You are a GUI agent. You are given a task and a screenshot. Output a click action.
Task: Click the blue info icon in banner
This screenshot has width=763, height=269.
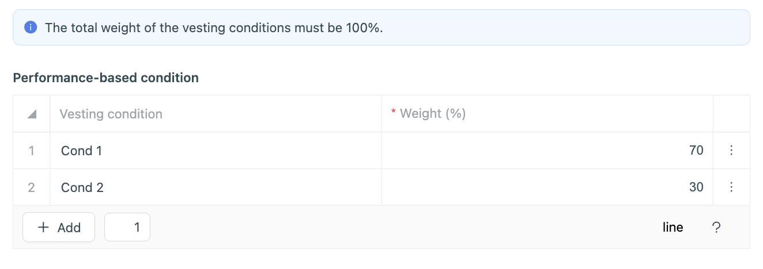click(31, 27)
